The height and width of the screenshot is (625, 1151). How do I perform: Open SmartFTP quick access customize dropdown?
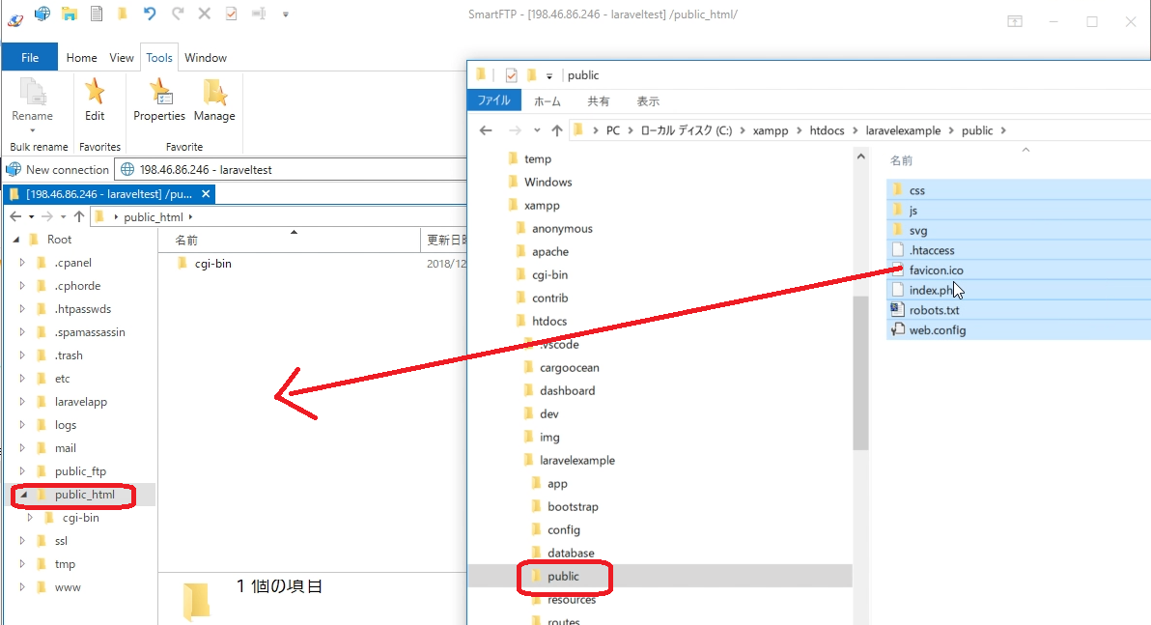(x=286, y=14)
